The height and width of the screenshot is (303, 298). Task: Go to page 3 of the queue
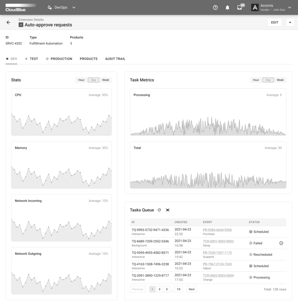point(167,289)
